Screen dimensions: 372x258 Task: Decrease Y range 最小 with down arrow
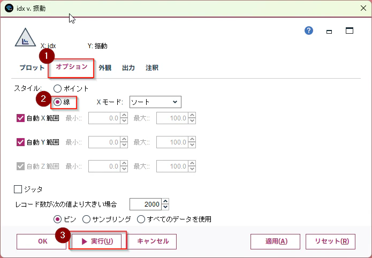pyautogui.click(x=124, y=145)
